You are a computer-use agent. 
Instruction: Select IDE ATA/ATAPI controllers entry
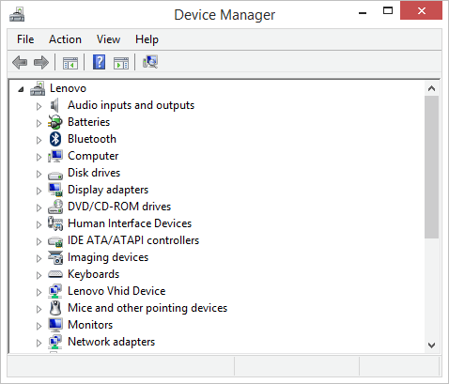point(133,240)
